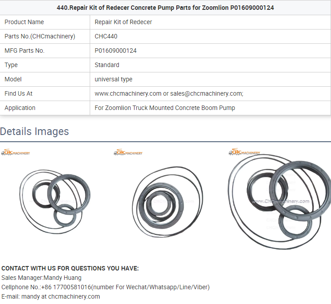Click the 'universal type' model value
This screenshot has width=331, height=304.
[x=113, y=79]
